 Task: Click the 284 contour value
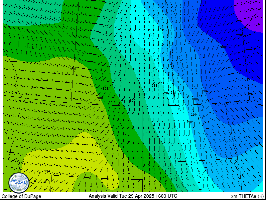tap(205, 91)
